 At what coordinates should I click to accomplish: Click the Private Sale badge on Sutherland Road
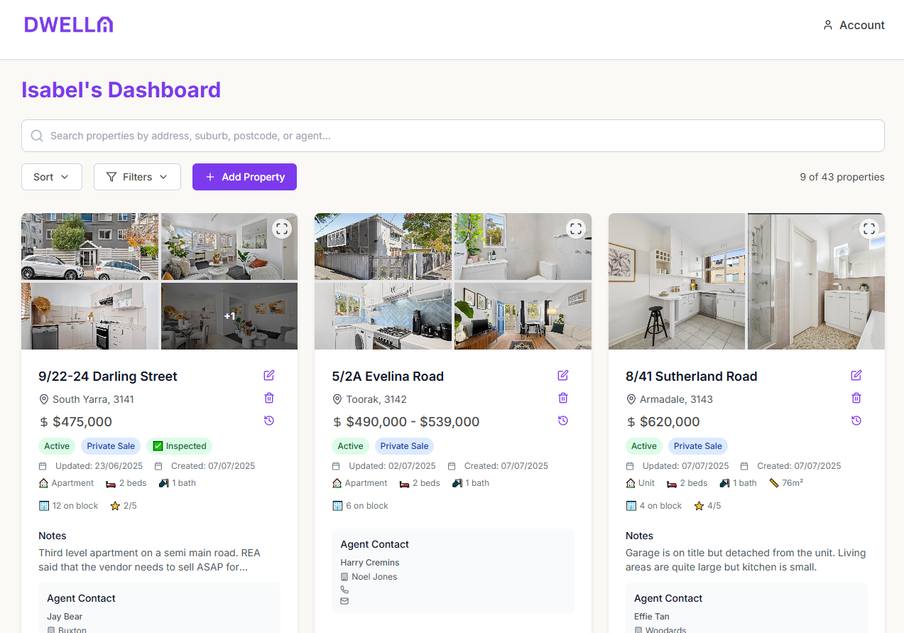click(x=697, y=445)
